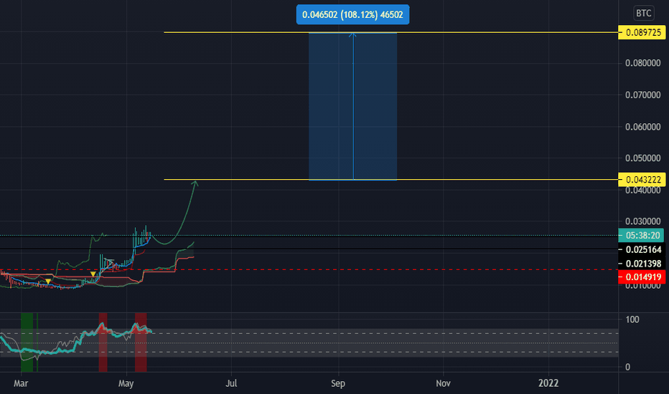Click the measurement tooltip 0.046502 (108.12%) 46502
The height and width of the screenshot is (394, 669).
352,14
